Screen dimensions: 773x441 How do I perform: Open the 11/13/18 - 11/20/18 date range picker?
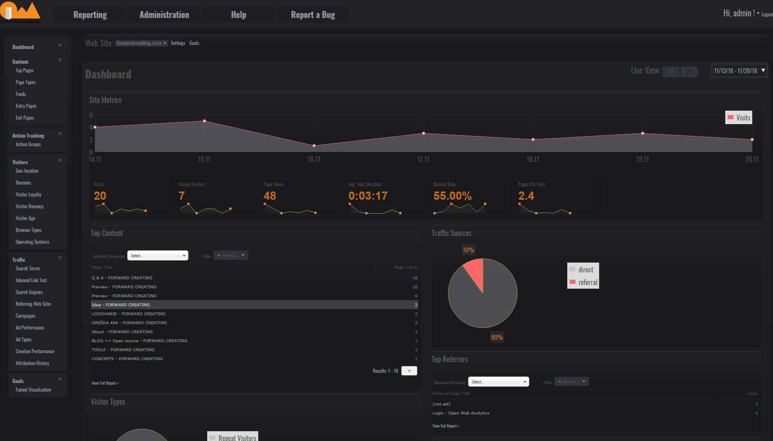point(740,71)
